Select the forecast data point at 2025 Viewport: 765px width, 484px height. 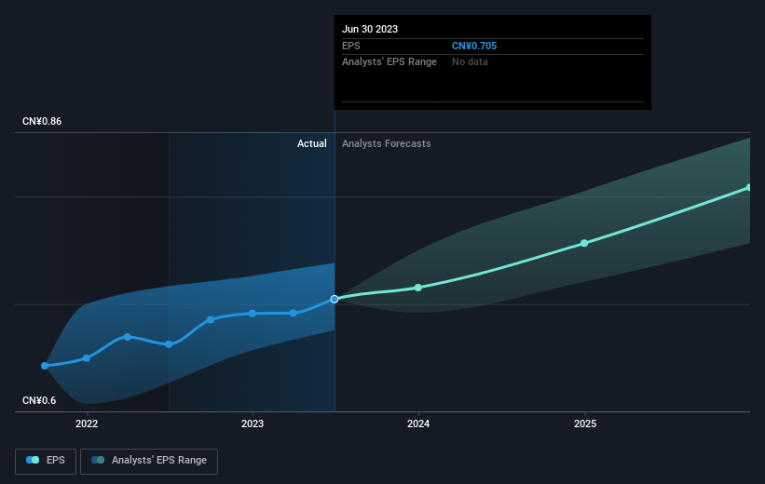[x=584, y=243]
